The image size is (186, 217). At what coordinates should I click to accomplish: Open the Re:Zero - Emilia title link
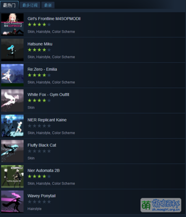click(42, 69)
